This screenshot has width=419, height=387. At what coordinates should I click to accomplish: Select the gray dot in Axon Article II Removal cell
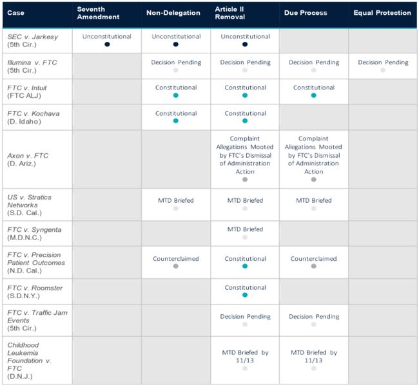point(244,180)
